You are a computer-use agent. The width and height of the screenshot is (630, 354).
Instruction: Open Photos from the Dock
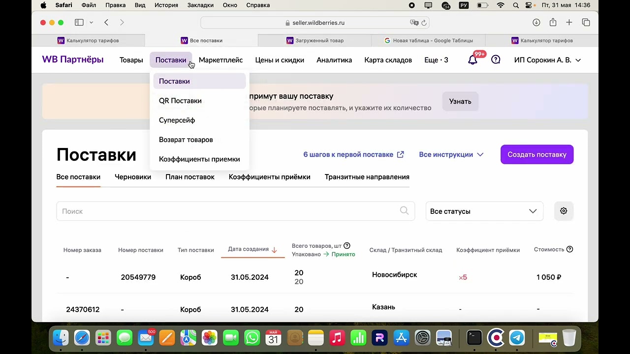[210, 338]
